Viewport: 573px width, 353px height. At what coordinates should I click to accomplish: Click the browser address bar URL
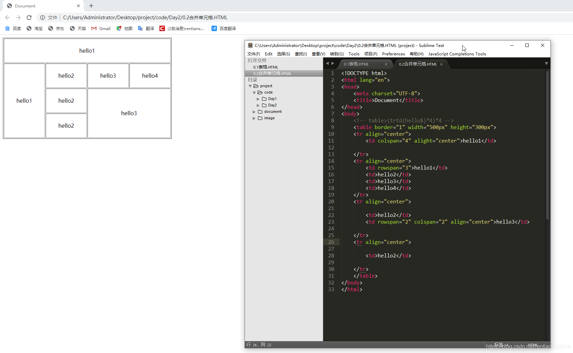tap(145, 18)
